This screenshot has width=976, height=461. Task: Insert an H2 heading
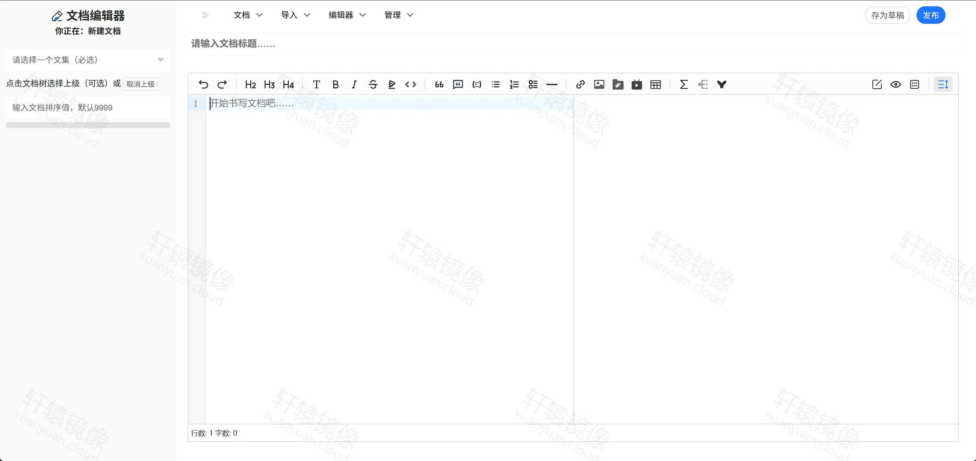250,84
